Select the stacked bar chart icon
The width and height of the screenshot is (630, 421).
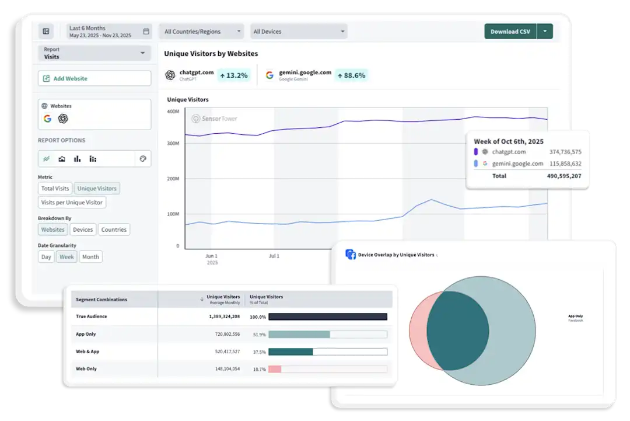[x=93, y=159]
